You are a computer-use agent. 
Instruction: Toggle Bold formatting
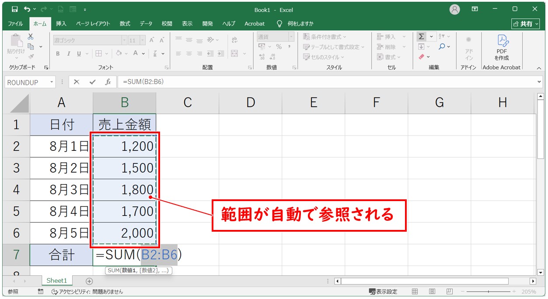click(58, 54)
